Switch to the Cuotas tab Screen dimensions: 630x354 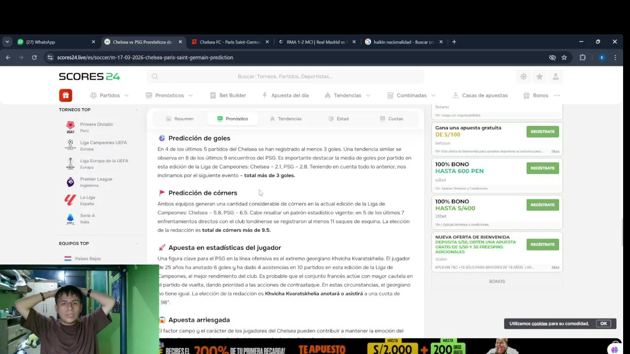(x=392, y=118)
